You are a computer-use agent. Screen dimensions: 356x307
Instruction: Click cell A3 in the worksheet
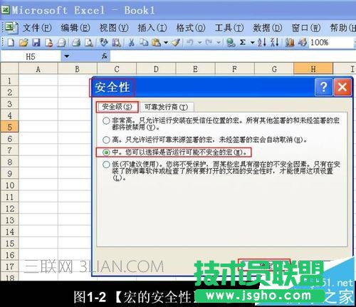[38, 104]
